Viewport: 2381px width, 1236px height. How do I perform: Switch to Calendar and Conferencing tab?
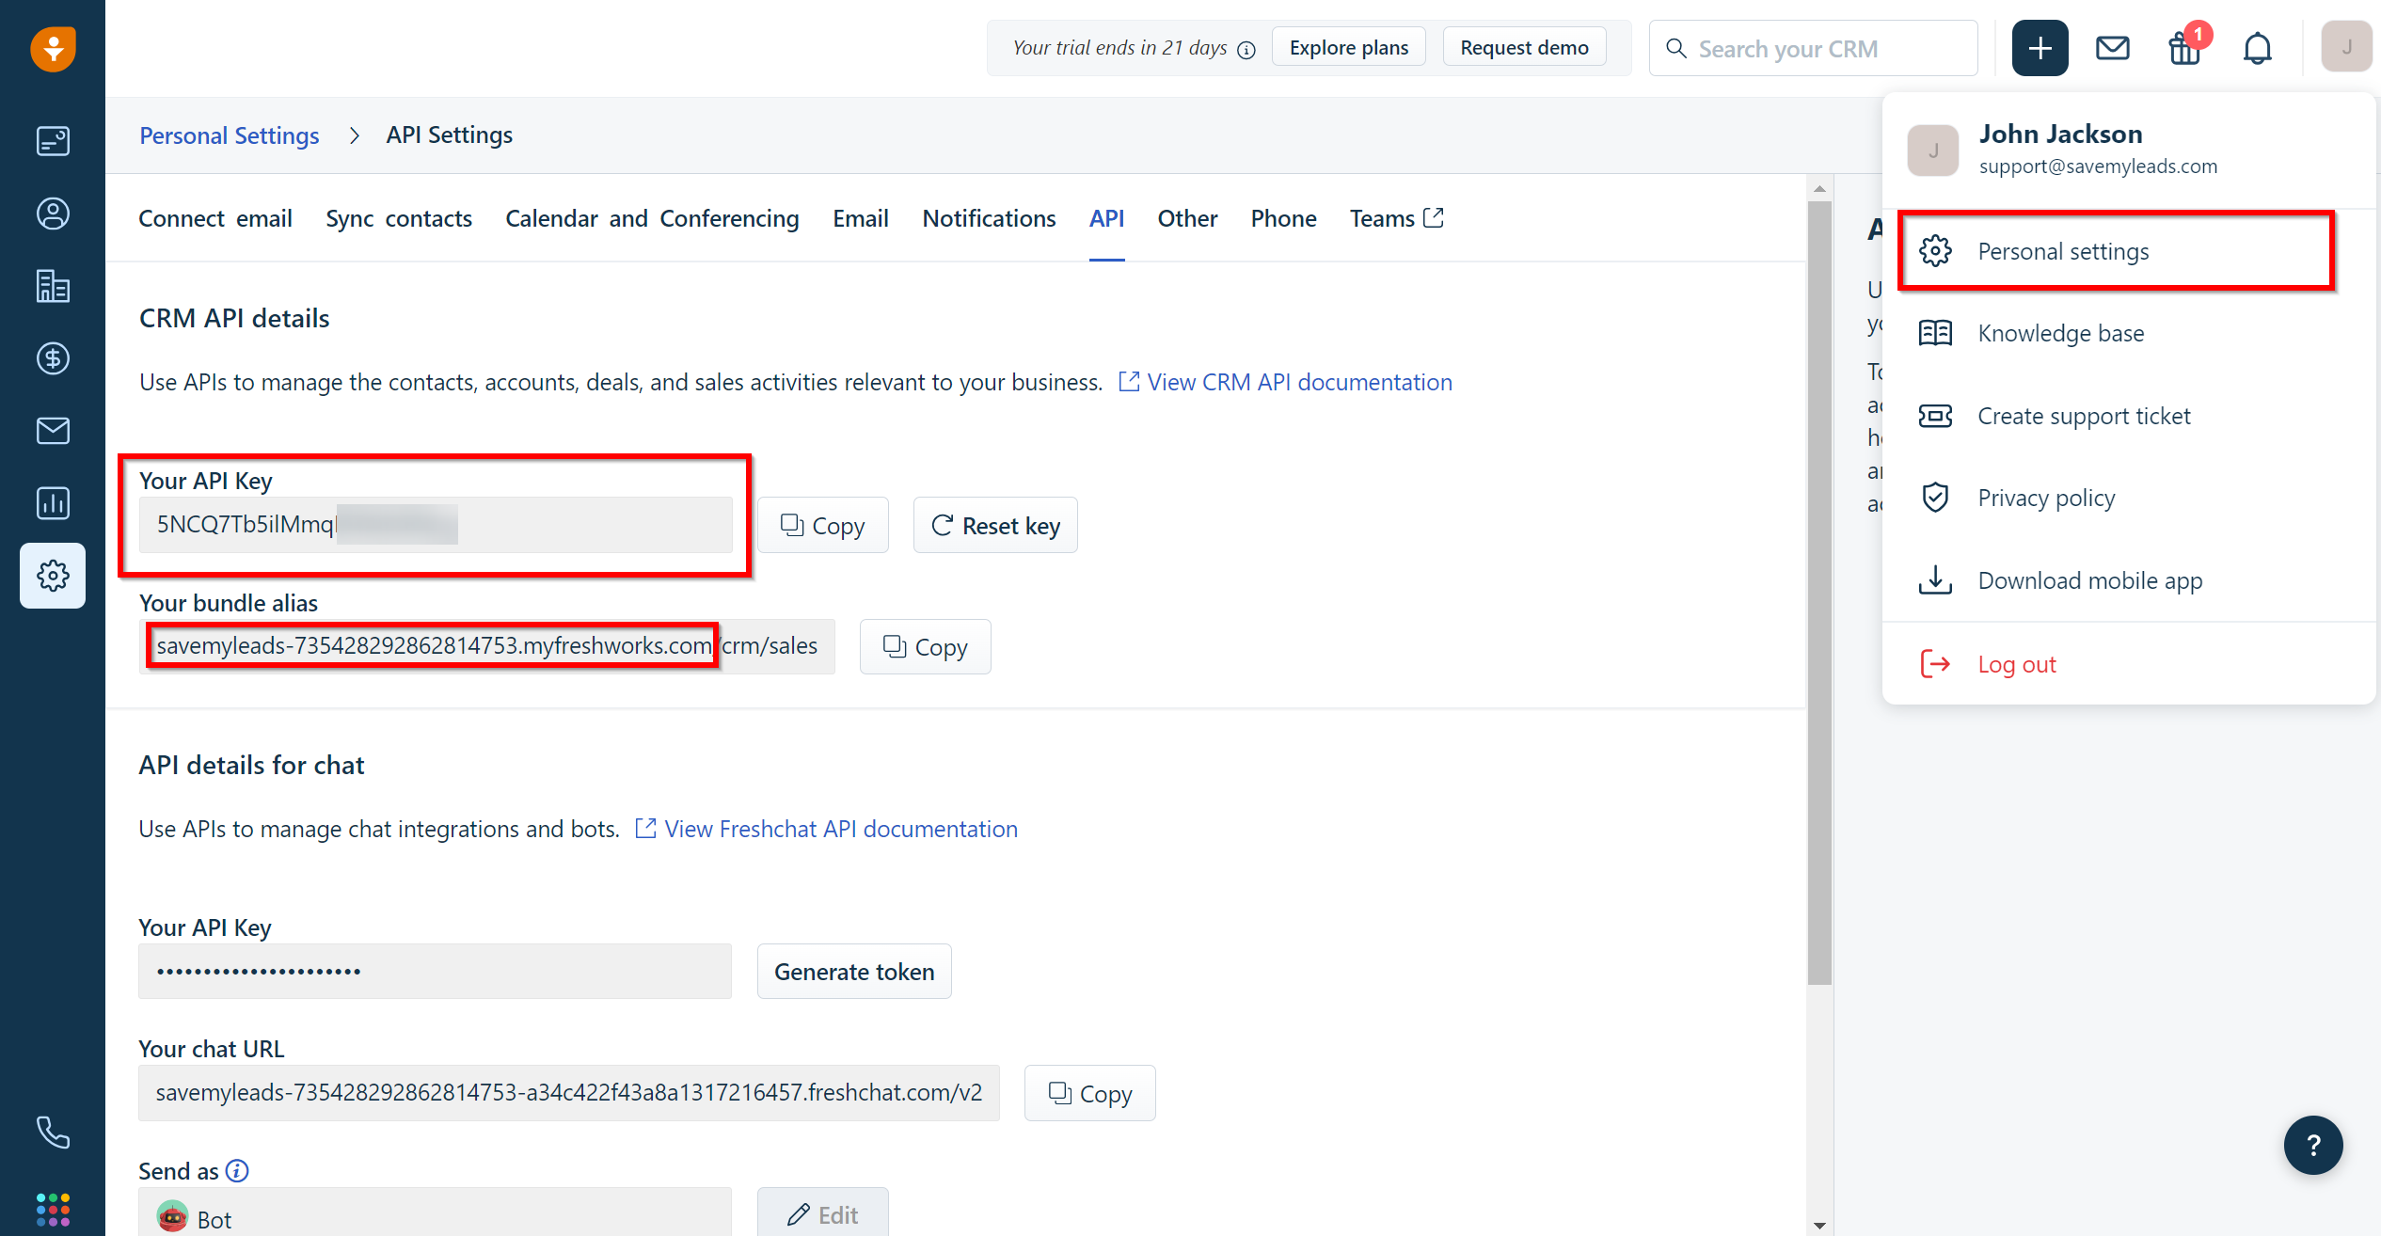tap(652, 218)
